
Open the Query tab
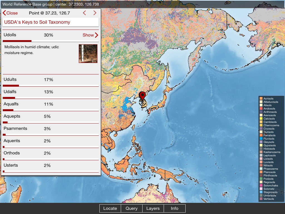pyautogui.click(x=131, y=208)
